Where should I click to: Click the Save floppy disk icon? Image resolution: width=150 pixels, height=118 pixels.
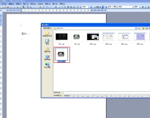[x=8, y=7]
